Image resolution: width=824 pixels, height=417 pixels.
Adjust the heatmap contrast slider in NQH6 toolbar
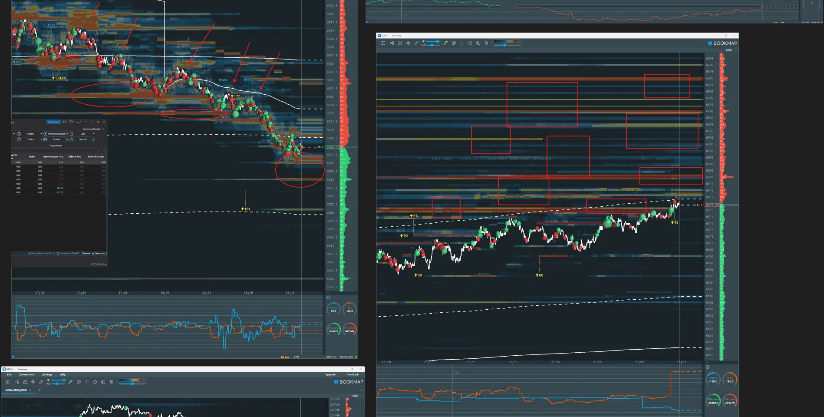pyautogui.click(x=132, y=384)
